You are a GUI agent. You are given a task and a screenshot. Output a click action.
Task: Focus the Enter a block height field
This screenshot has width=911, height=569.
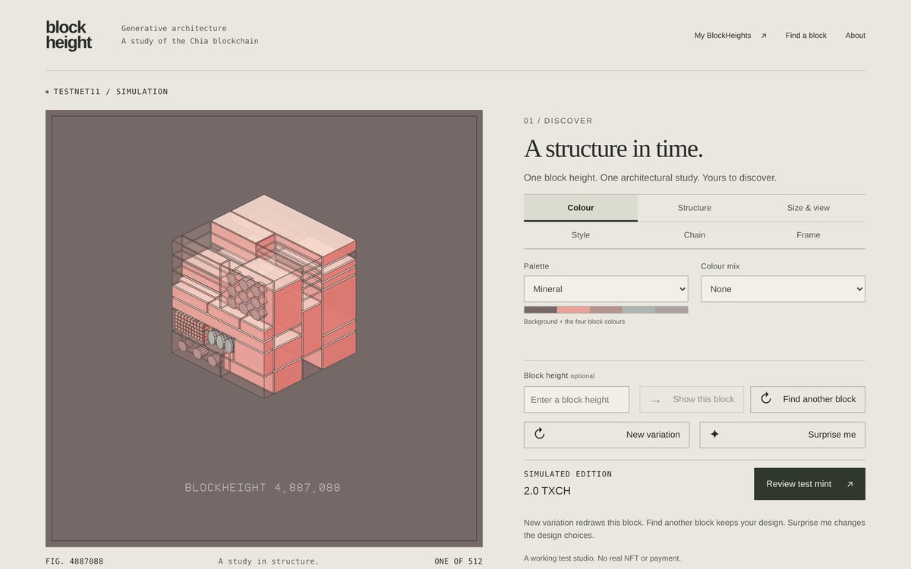tap(576, 400)
